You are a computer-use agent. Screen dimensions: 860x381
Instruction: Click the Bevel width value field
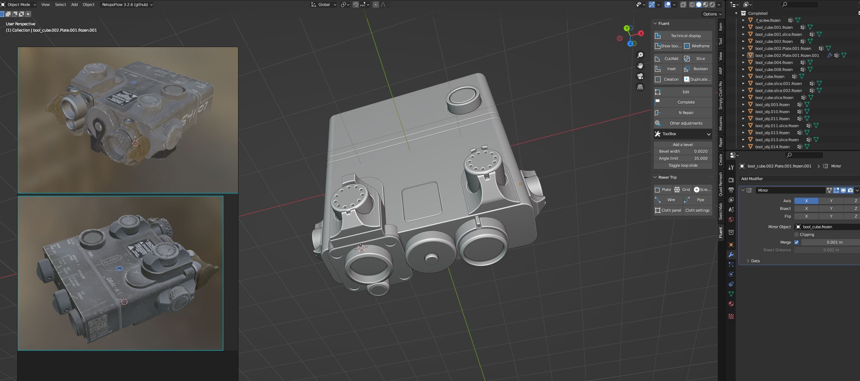click(x=683, y=151)
